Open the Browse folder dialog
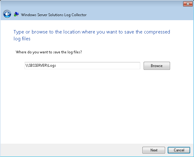This screenshot has height=157, width=194. [157, 66]
